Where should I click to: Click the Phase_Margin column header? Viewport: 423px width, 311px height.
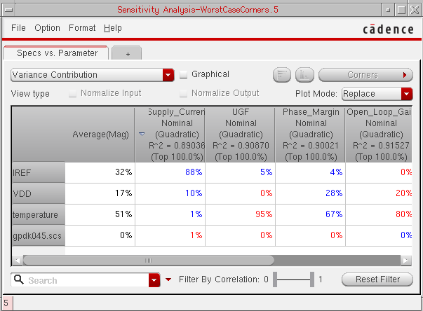(x=311, y=134)
